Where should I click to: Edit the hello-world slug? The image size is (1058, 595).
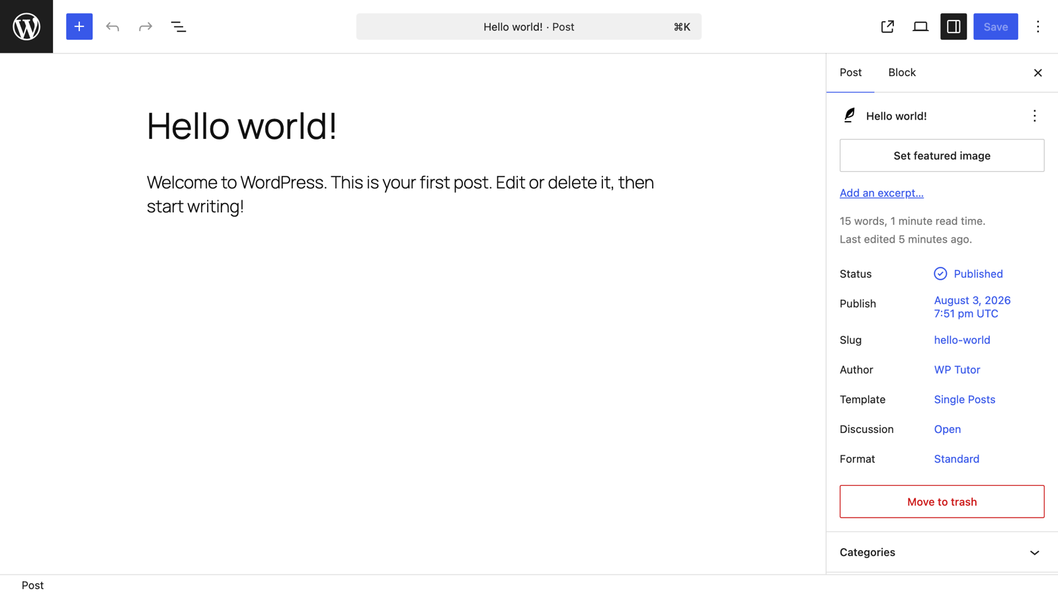(961, 340)
